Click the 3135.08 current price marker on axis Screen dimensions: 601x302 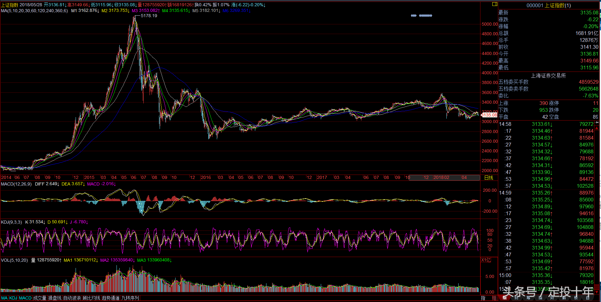tap(489, 115)
